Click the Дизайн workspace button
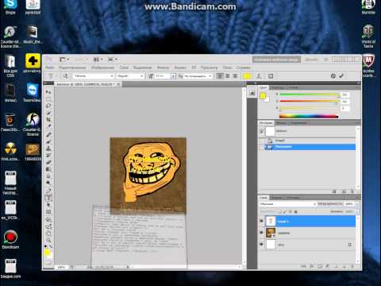381x286 pixels. coord(311,60)
